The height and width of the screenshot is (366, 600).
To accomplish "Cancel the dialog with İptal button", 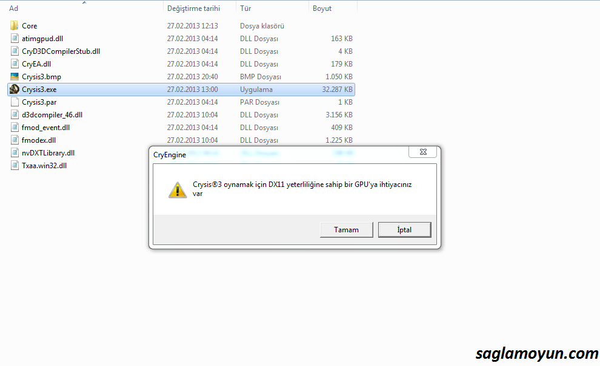I will 404,230.
